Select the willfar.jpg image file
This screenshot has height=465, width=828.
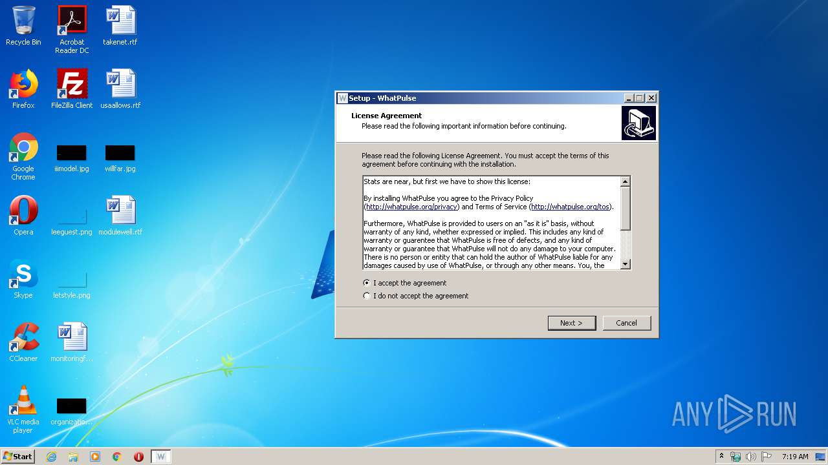[120, 159]
